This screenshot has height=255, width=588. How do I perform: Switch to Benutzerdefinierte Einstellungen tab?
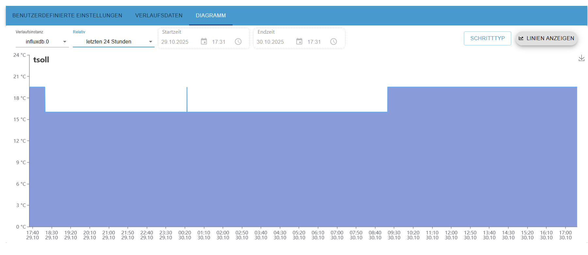(67, 15)
